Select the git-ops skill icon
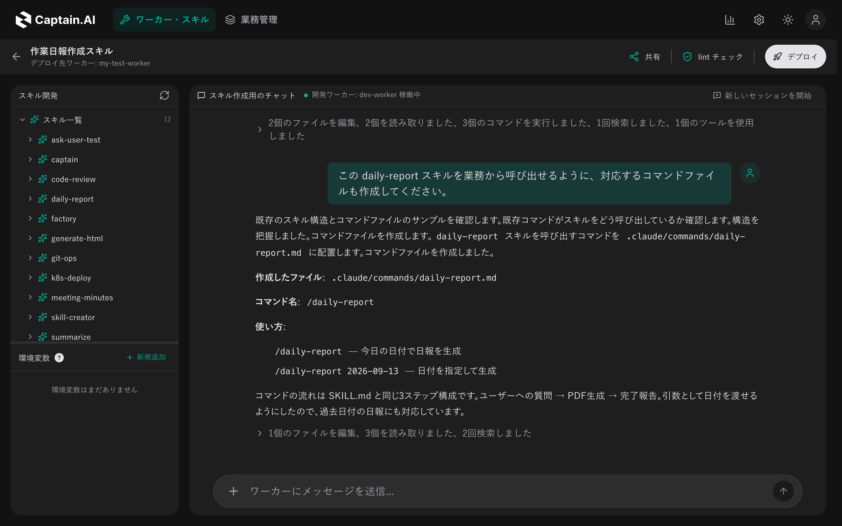Viewport: 842px width, 526px height. (x=43, y=258)
